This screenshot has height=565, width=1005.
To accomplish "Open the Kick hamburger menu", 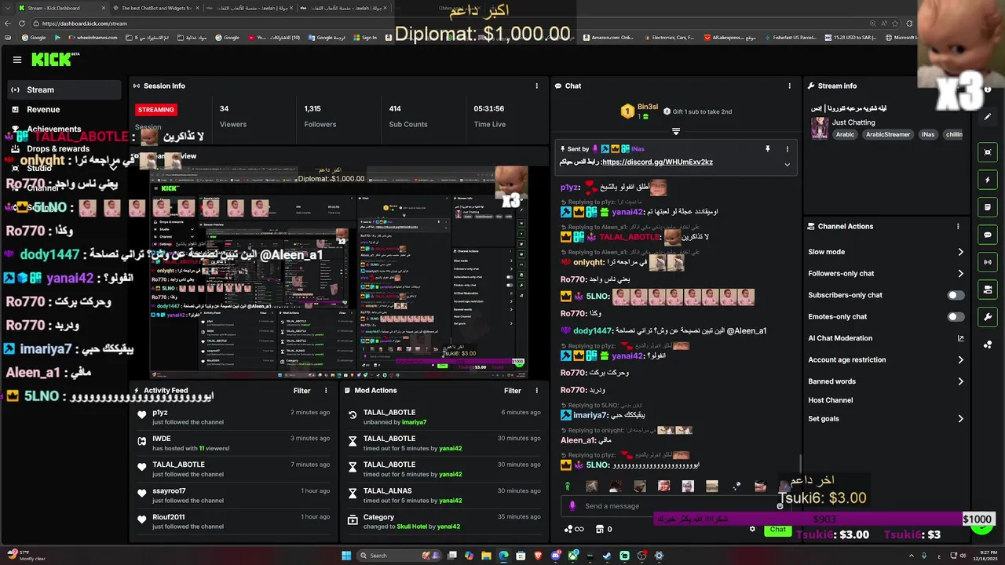I will 16,60.
